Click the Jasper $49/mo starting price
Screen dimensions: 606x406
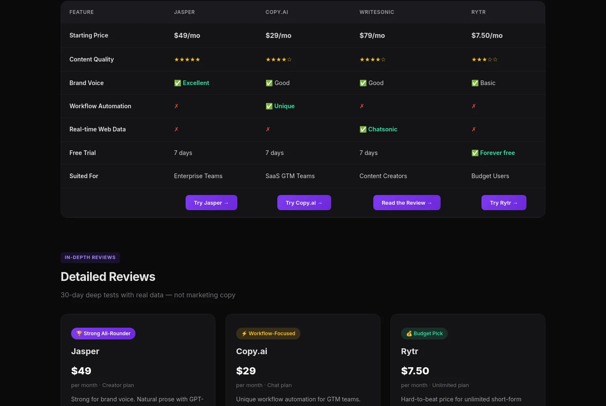(x=187, y=35)
